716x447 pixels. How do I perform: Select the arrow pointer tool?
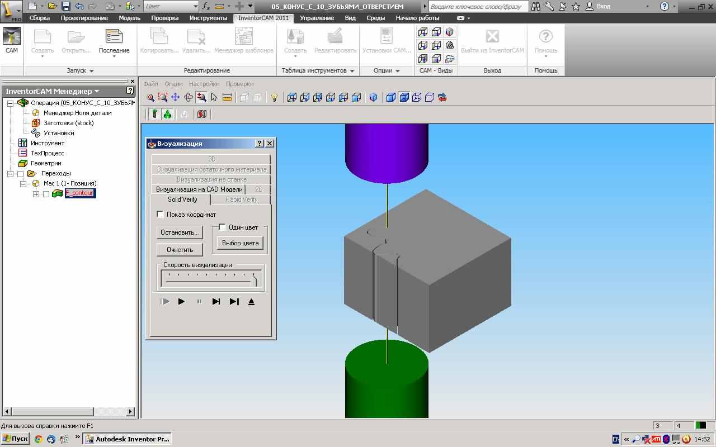click(x=214, y=97)
